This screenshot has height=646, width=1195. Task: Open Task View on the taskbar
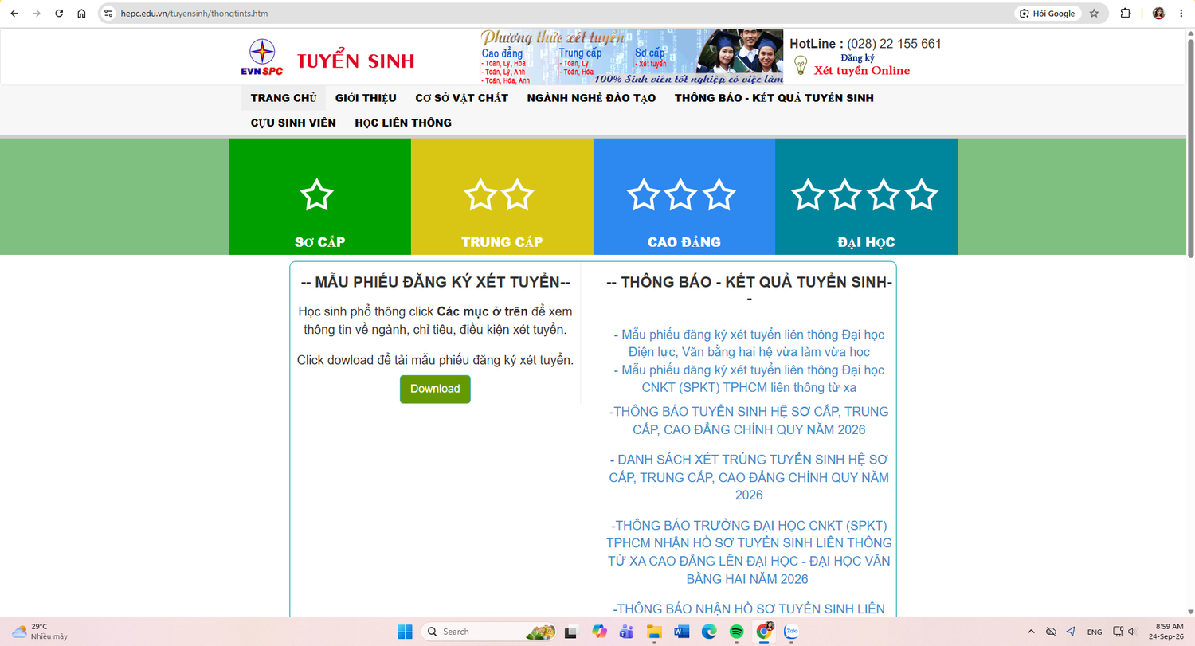coord(570,632)
